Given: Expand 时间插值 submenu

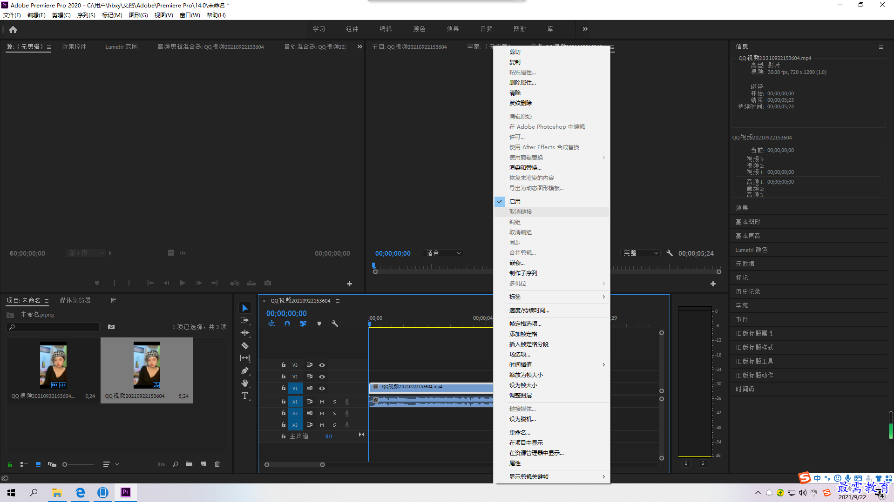Looking at the screenshot, I should (552, 364).
